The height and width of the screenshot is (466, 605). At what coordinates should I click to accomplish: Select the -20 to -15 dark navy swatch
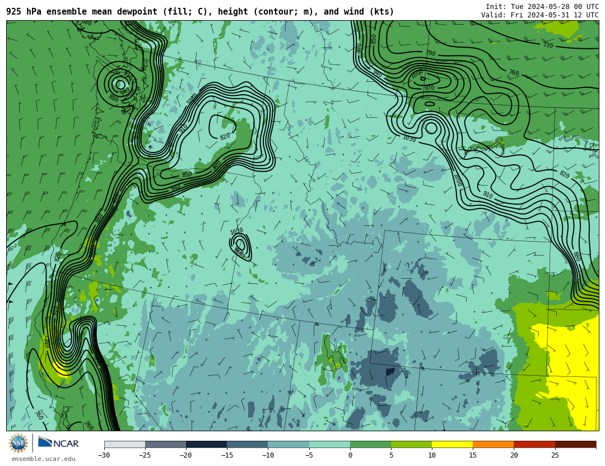[x=206, y=444]
